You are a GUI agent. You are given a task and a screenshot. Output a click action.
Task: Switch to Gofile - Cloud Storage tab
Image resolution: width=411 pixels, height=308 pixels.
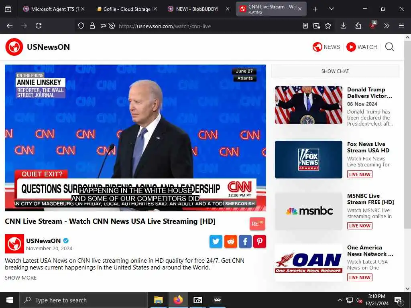tap(127, 9)
